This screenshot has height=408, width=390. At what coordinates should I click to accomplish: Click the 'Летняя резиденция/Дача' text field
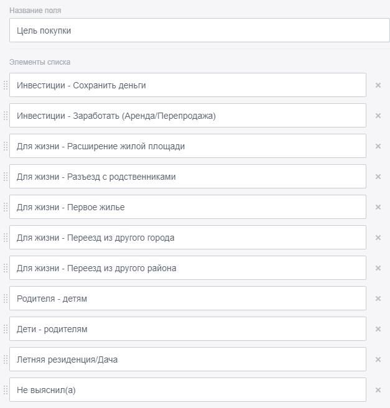click(187, 359)
